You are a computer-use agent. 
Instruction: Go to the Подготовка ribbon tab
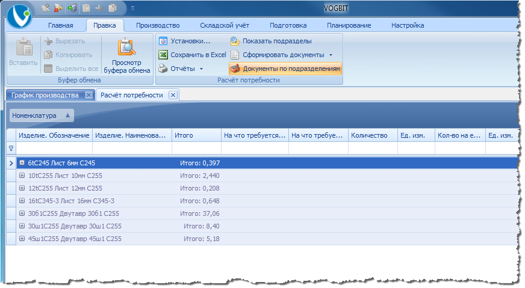[x=288, y=25]
